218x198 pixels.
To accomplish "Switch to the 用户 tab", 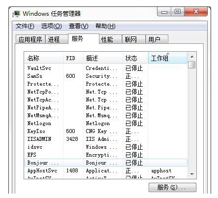I will coord(157,39).
